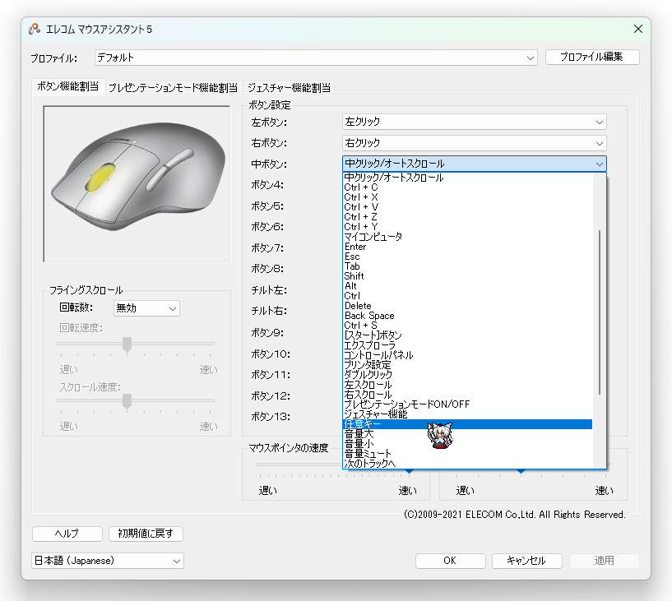Switch to プレゼンテーションモード機能割当 tab

[173, 87]
